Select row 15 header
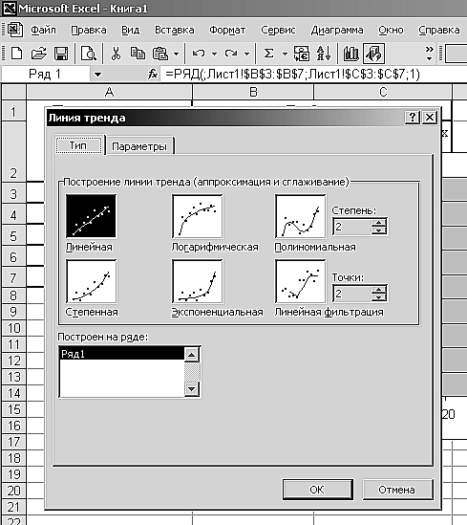The image size is (467, 525). coord(14,409)
